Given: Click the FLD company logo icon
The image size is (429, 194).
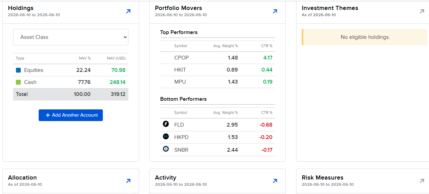Looking at the screenshot, I should (x=166, y=124).
